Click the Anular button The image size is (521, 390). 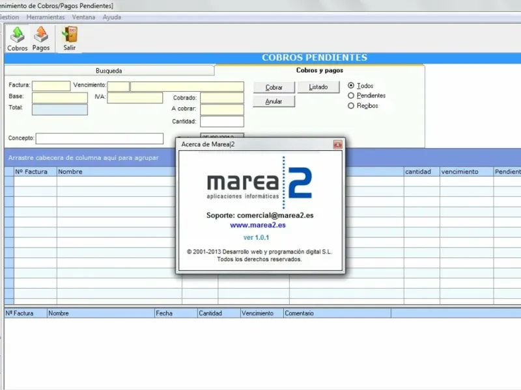pyautogui.click(x=274, y=101)
